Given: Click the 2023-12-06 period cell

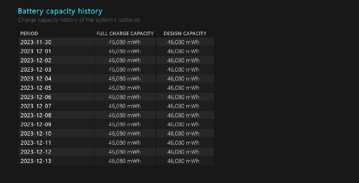Looking at the screenshot, I should click(36, 97).
